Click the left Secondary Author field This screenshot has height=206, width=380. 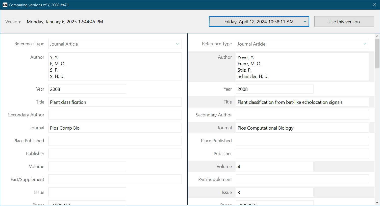point(115,115)
